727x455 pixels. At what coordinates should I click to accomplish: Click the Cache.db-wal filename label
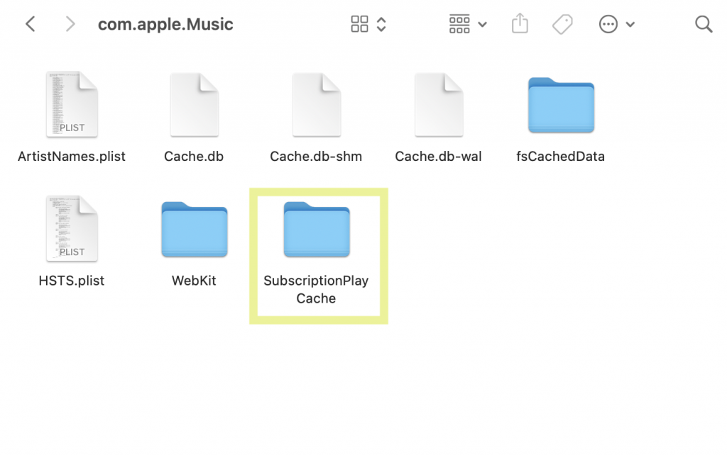[438, 157]
